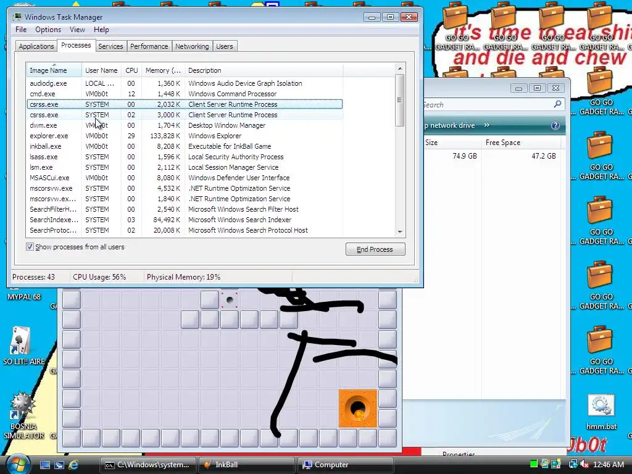Select the explorer.exe process row

pyautogui.click(x=185, y=136)
